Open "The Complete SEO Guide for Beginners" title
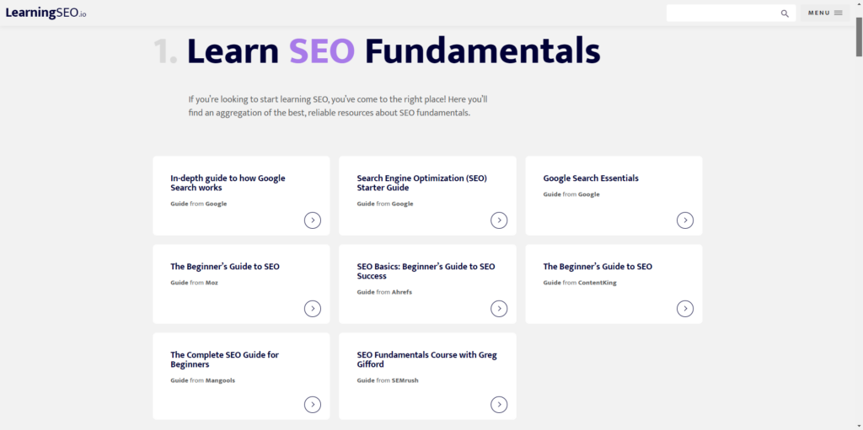863x430 pixels. click(x=224, y=359)
